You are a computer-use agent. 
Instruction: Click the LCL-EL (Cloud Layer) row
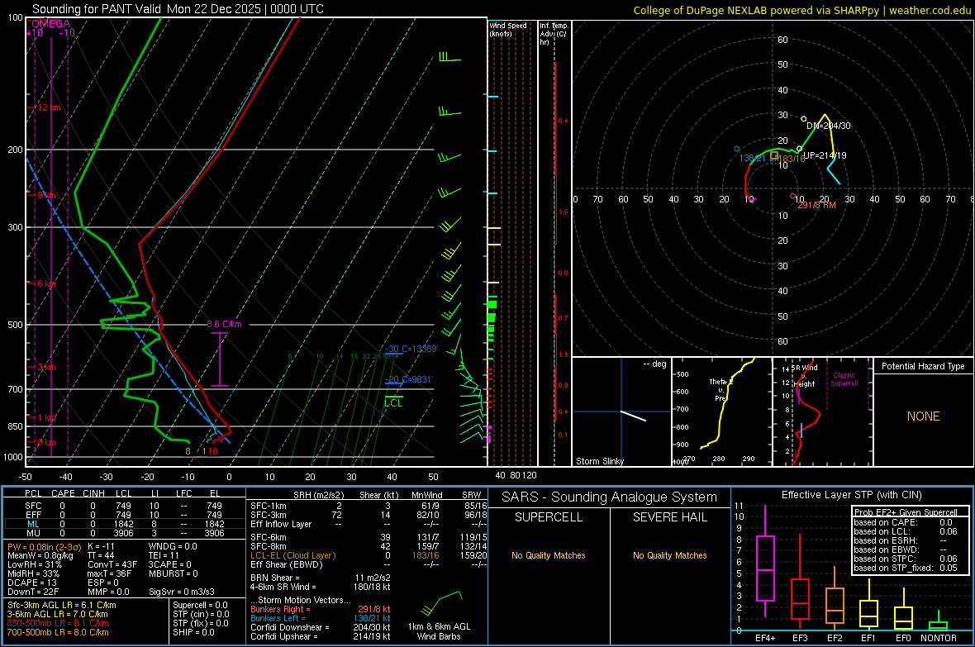click(x=369, y=555)
